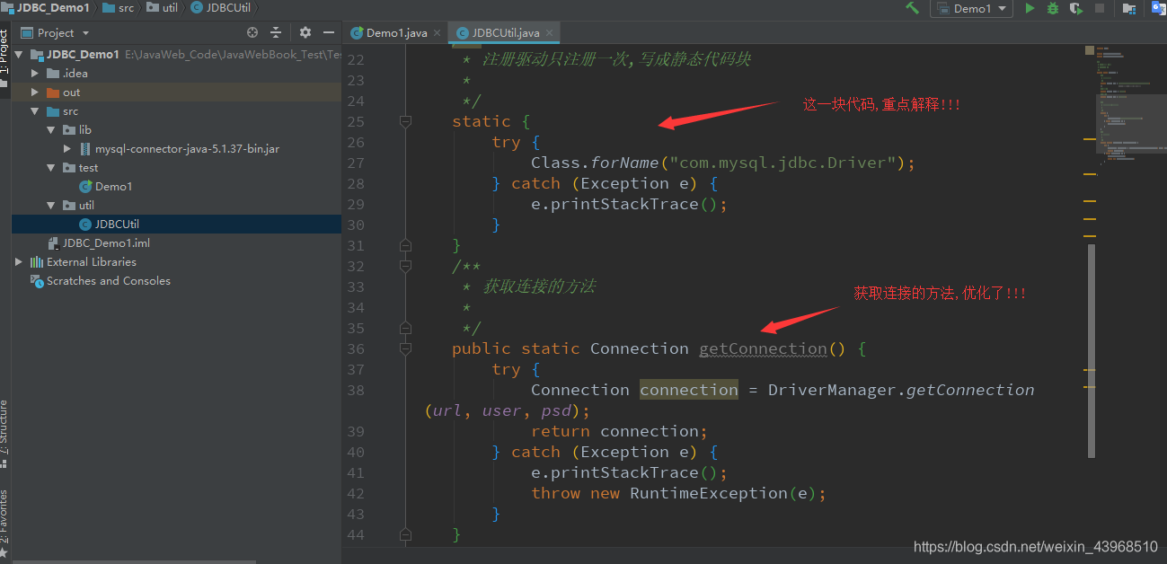The image size is (1167, 564).
Task: Expand the .idea folder arrow
Action: (x=35, y=74)
